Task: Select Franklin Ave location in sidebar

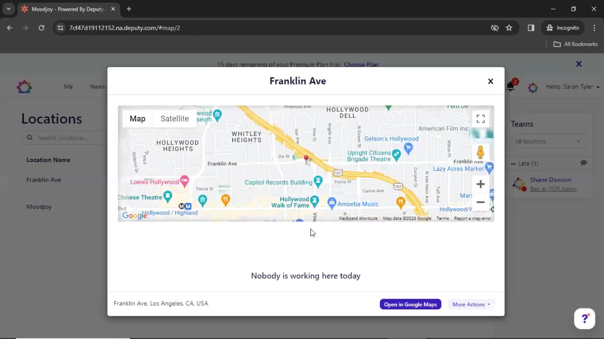Action: pos(43,180)
